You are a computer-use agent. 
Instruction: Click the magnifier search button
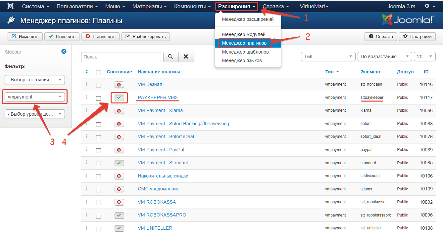pyautogui.click(x=171, y=57)
